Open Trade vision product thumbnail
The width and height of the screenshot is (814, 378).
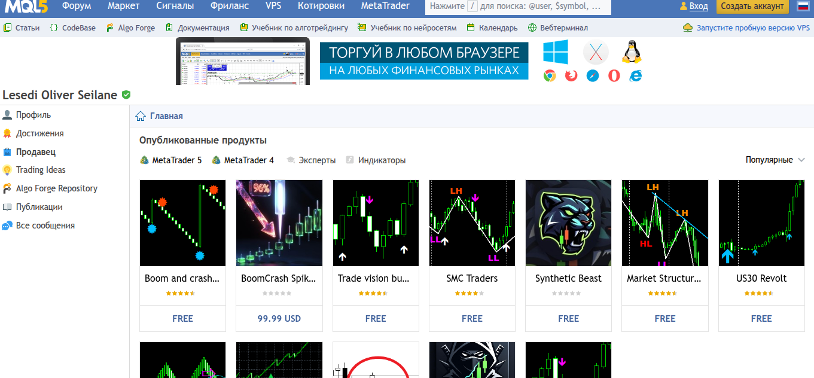tap(376, 223)
